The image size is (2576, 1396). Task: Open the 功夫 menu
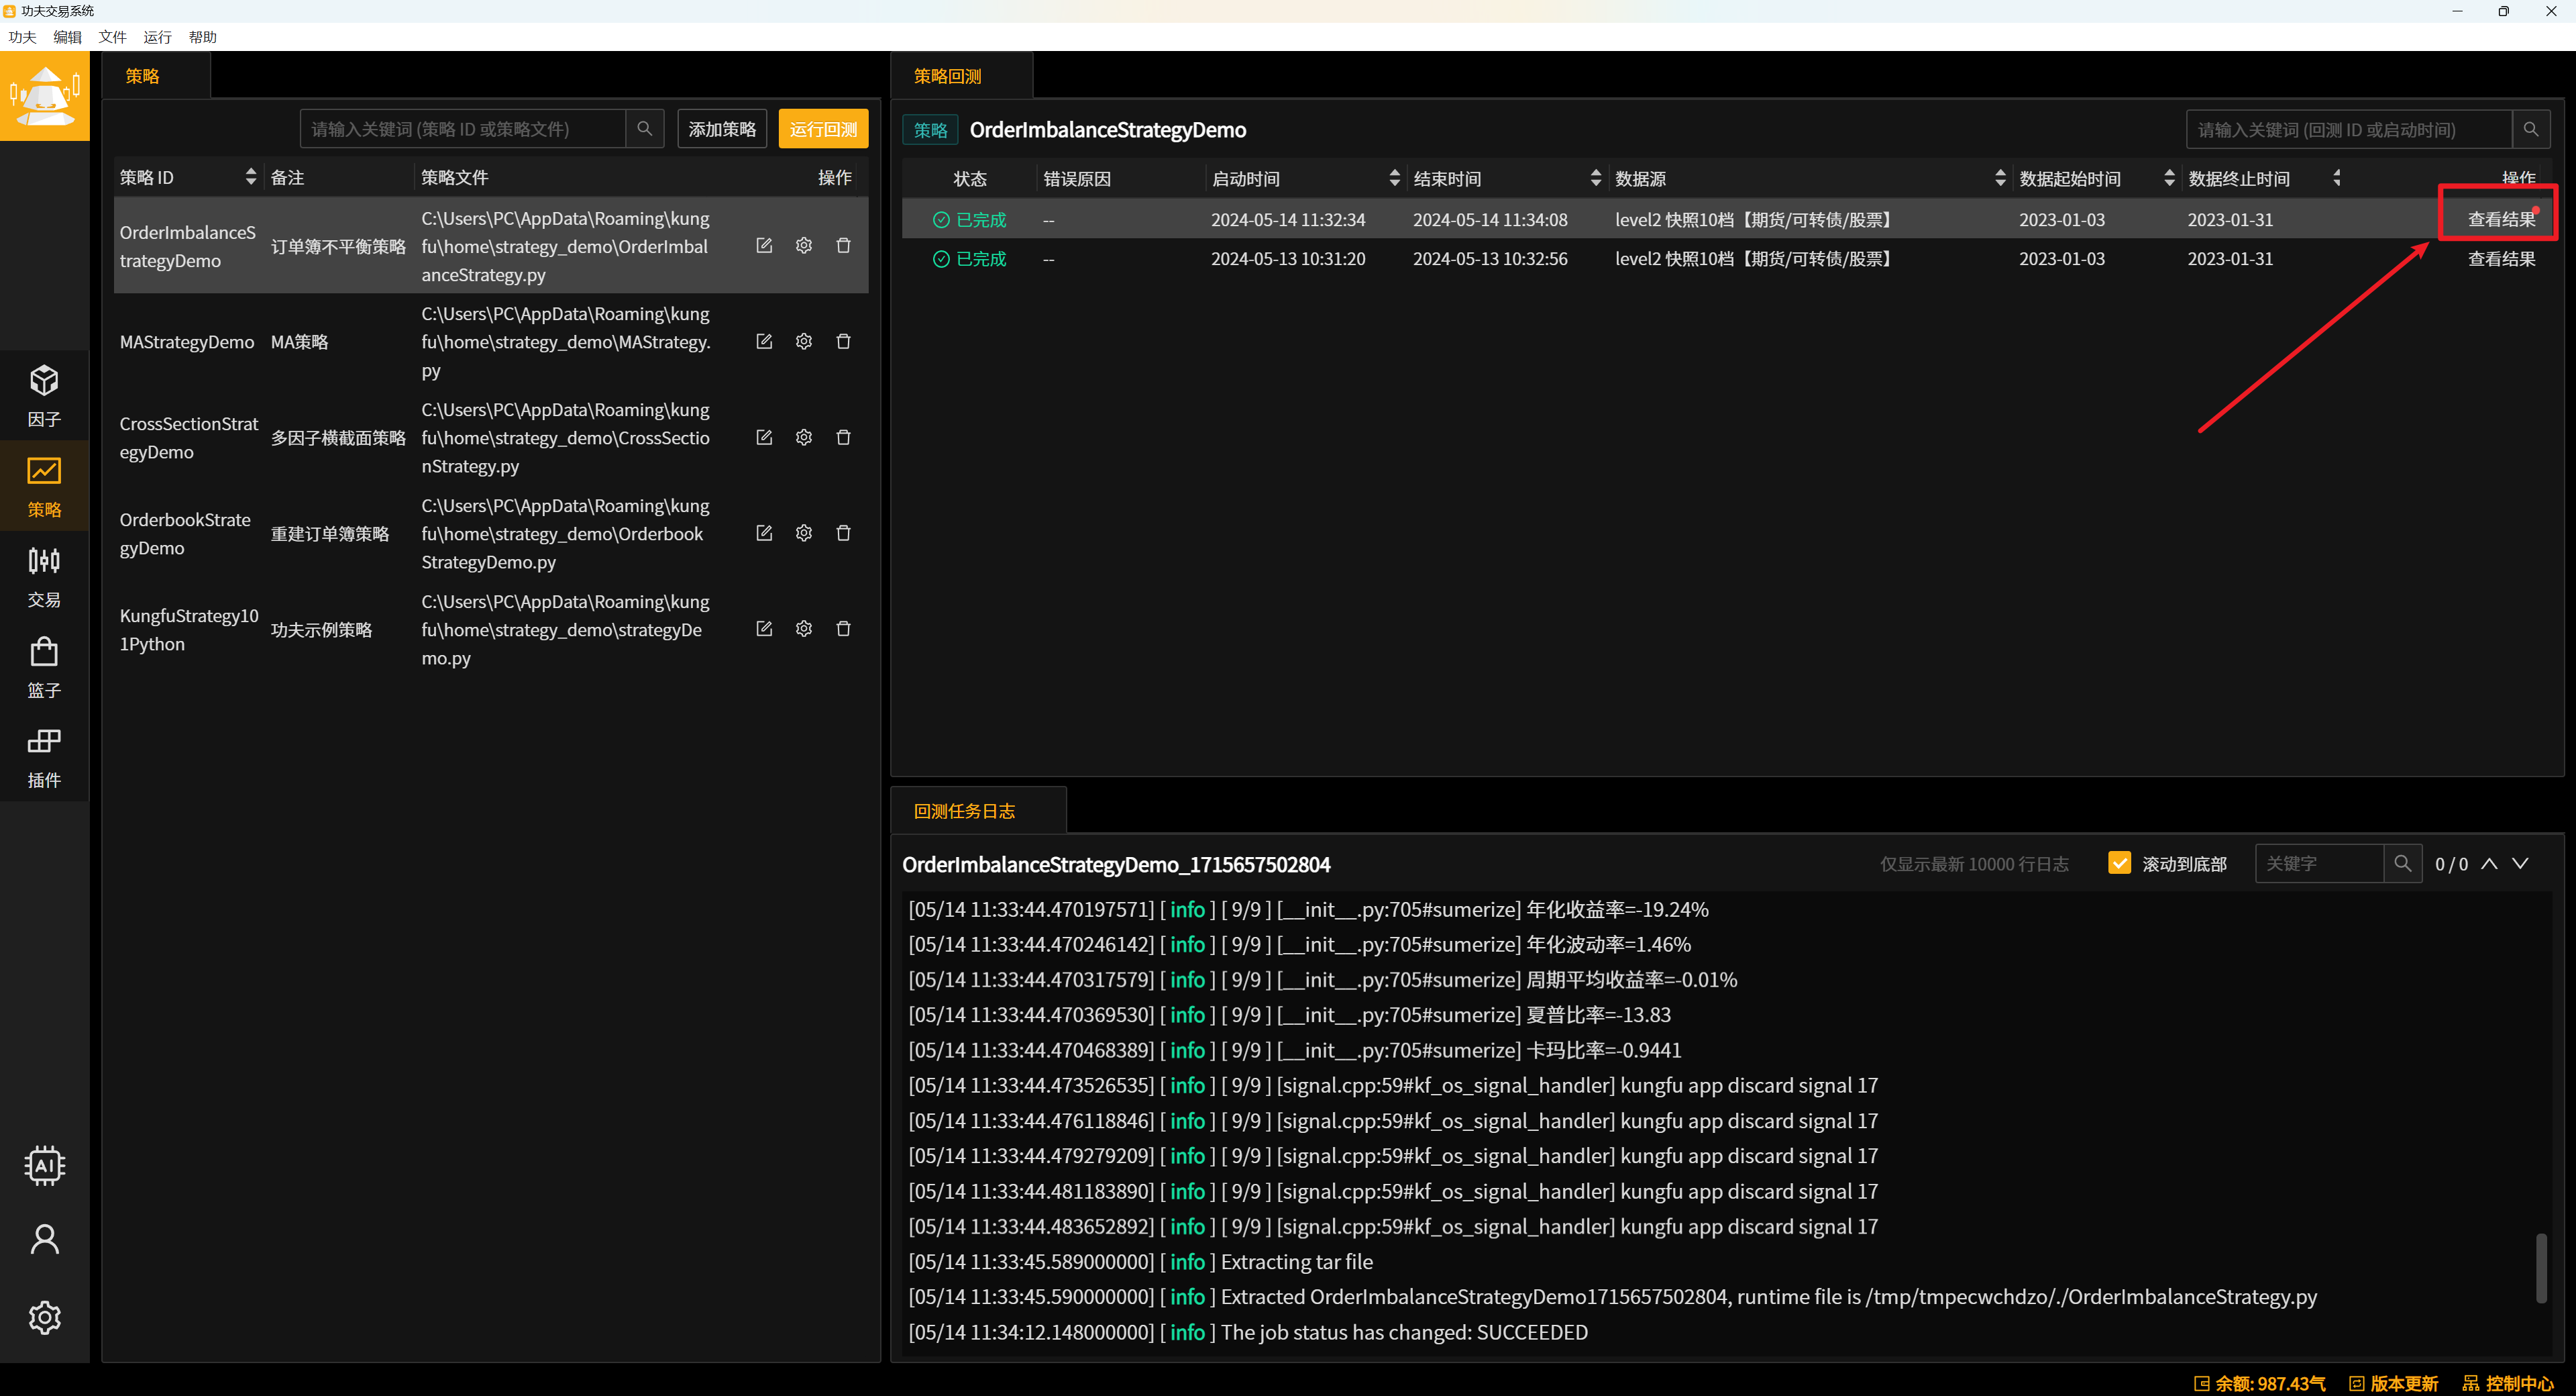[x=22, y=37]
